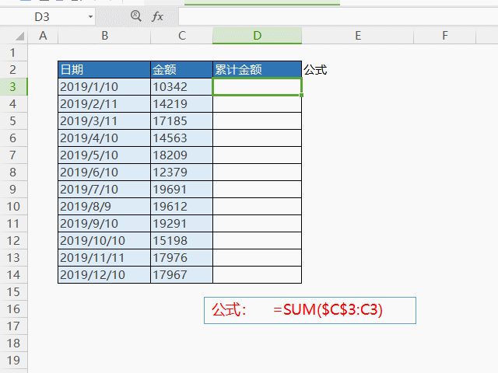This screenshot has height=373, width=498.
Task: Select column E header
Action: 358,36
